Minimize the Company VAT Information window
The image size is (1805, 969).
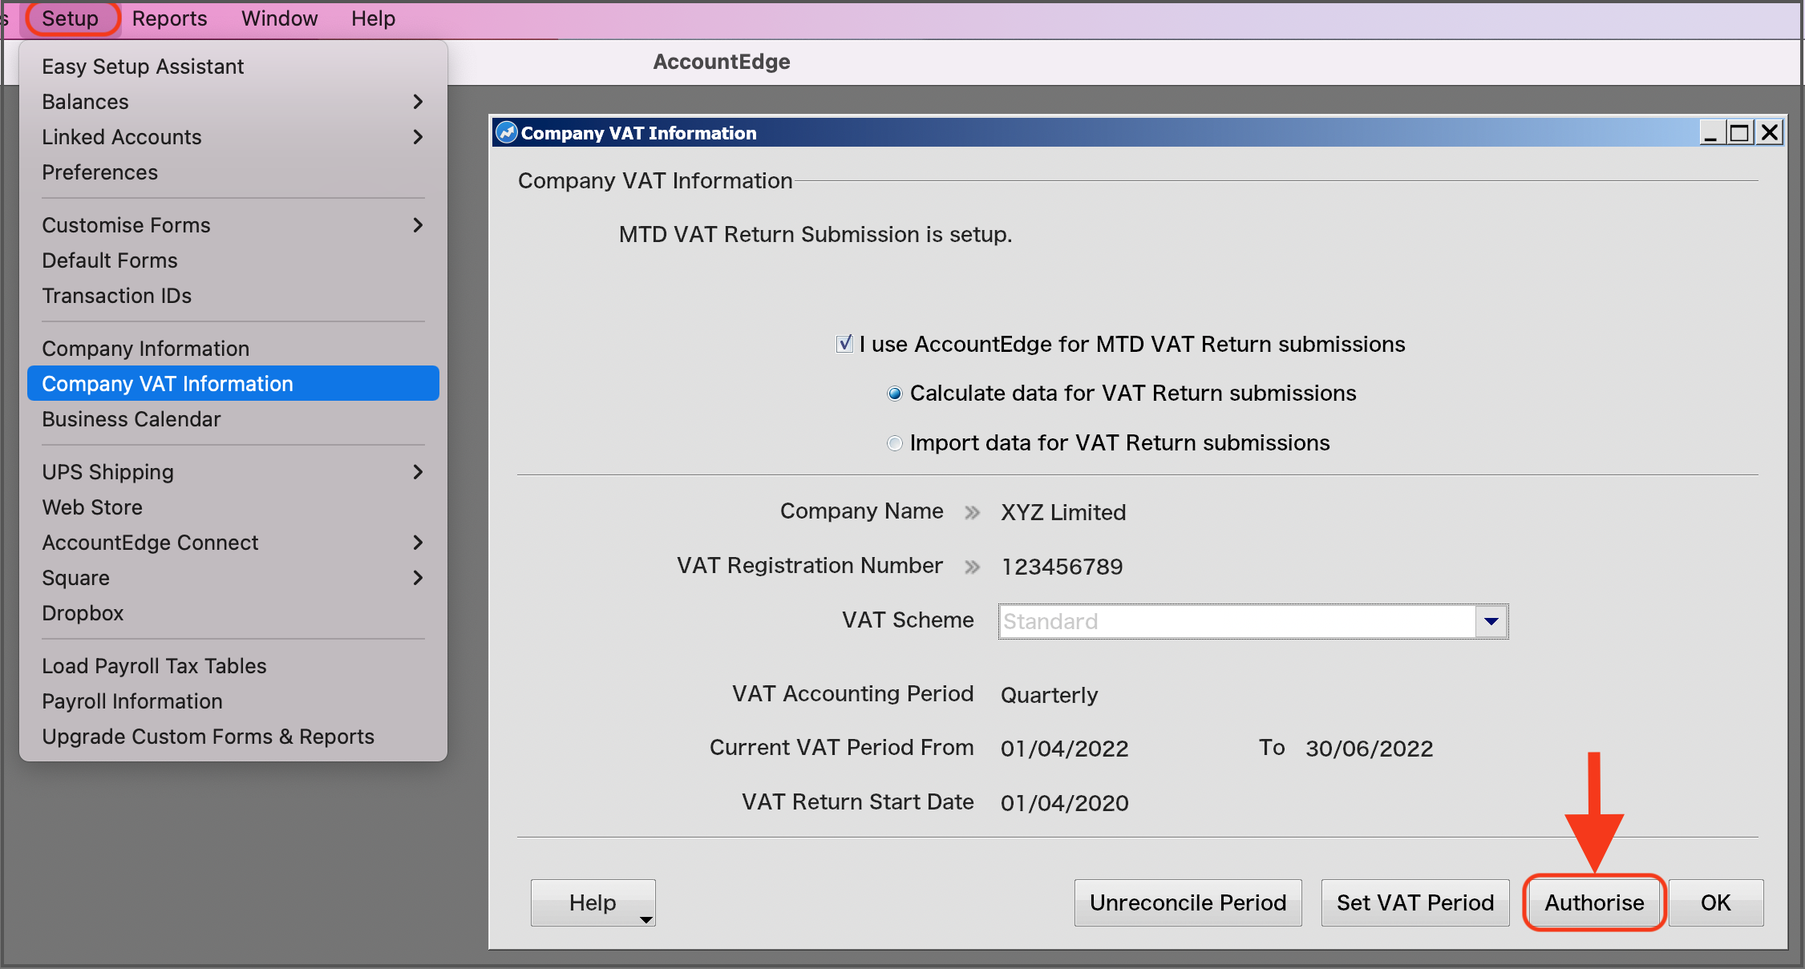[1711, 132]
